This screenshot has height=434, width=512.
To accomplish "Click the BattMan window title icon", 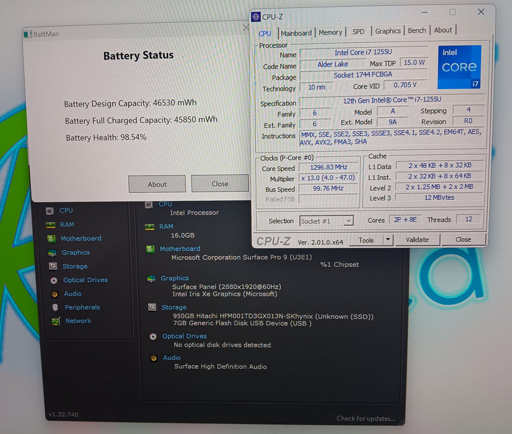I will click(28, 34).
